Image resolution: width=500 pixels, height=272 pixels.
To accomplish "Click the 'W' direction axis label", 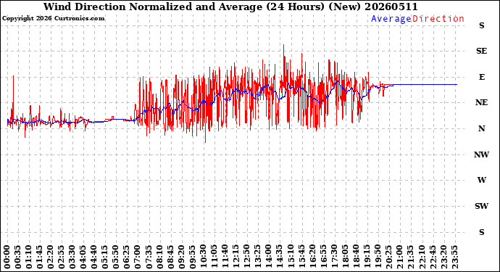I will click(481, 180).
